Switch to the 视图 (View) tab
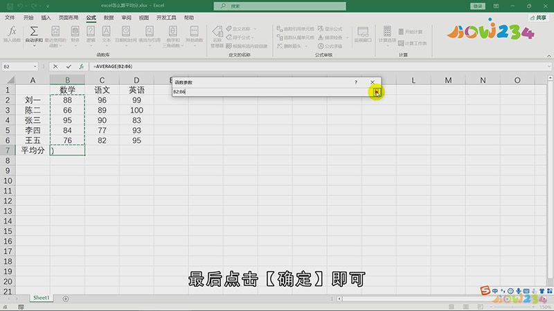This screenshot has height=311, width=554. click(x=144, y=18)
